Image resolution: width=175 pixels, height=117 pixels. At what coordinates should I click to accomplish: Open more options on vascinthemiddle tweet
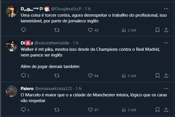166,43
